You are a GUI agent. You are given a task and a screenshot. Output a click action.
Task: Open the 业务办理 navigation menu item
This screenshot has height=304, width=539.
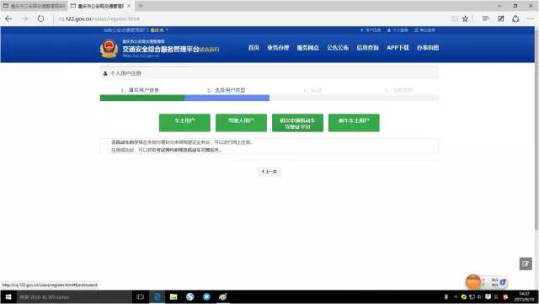[x=278, y=48]
